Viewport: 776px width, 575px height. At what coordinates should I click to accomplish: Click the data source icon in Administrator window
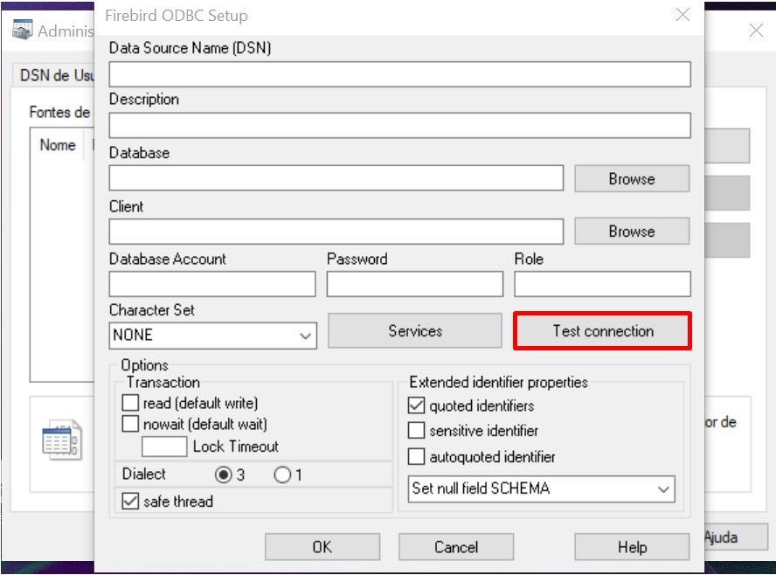(x=62, y=440)
